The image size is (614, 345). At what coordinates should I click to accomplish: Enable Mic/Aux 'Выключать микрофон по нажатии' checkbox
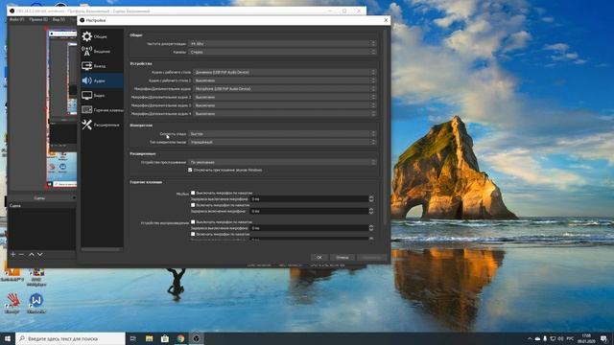point(193,193)
